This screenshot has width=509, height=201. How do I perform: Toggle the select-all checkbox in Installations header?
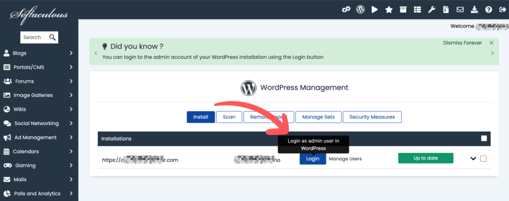(484, 138)
